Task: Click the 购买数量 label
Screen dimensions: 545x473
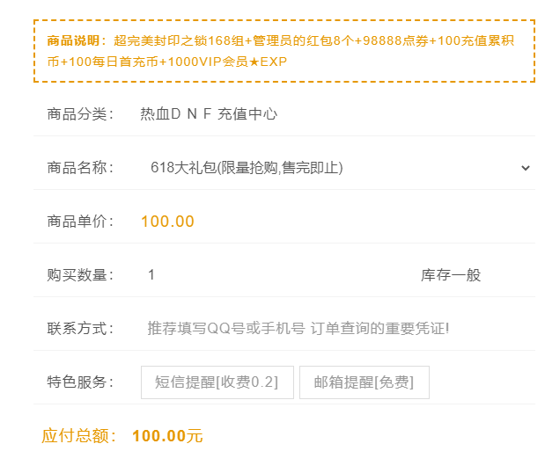Action: click(80, 275)
